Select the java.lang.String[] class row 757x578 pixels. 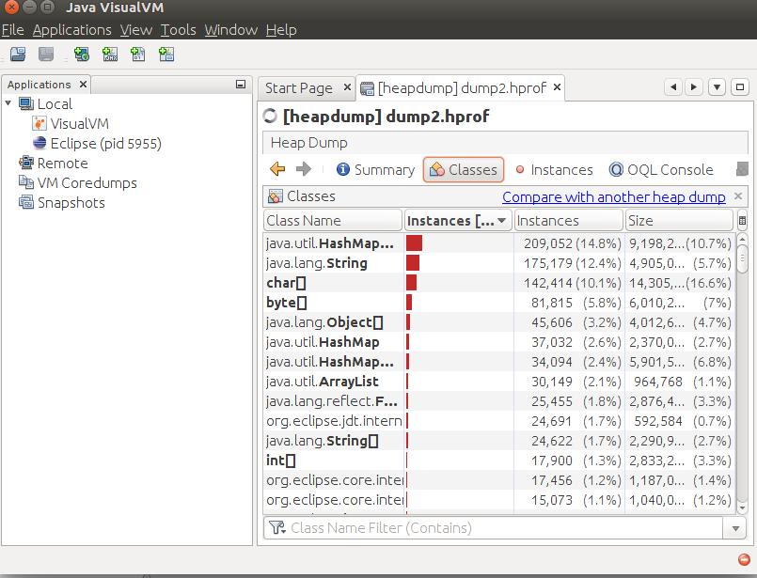[498, 441]
